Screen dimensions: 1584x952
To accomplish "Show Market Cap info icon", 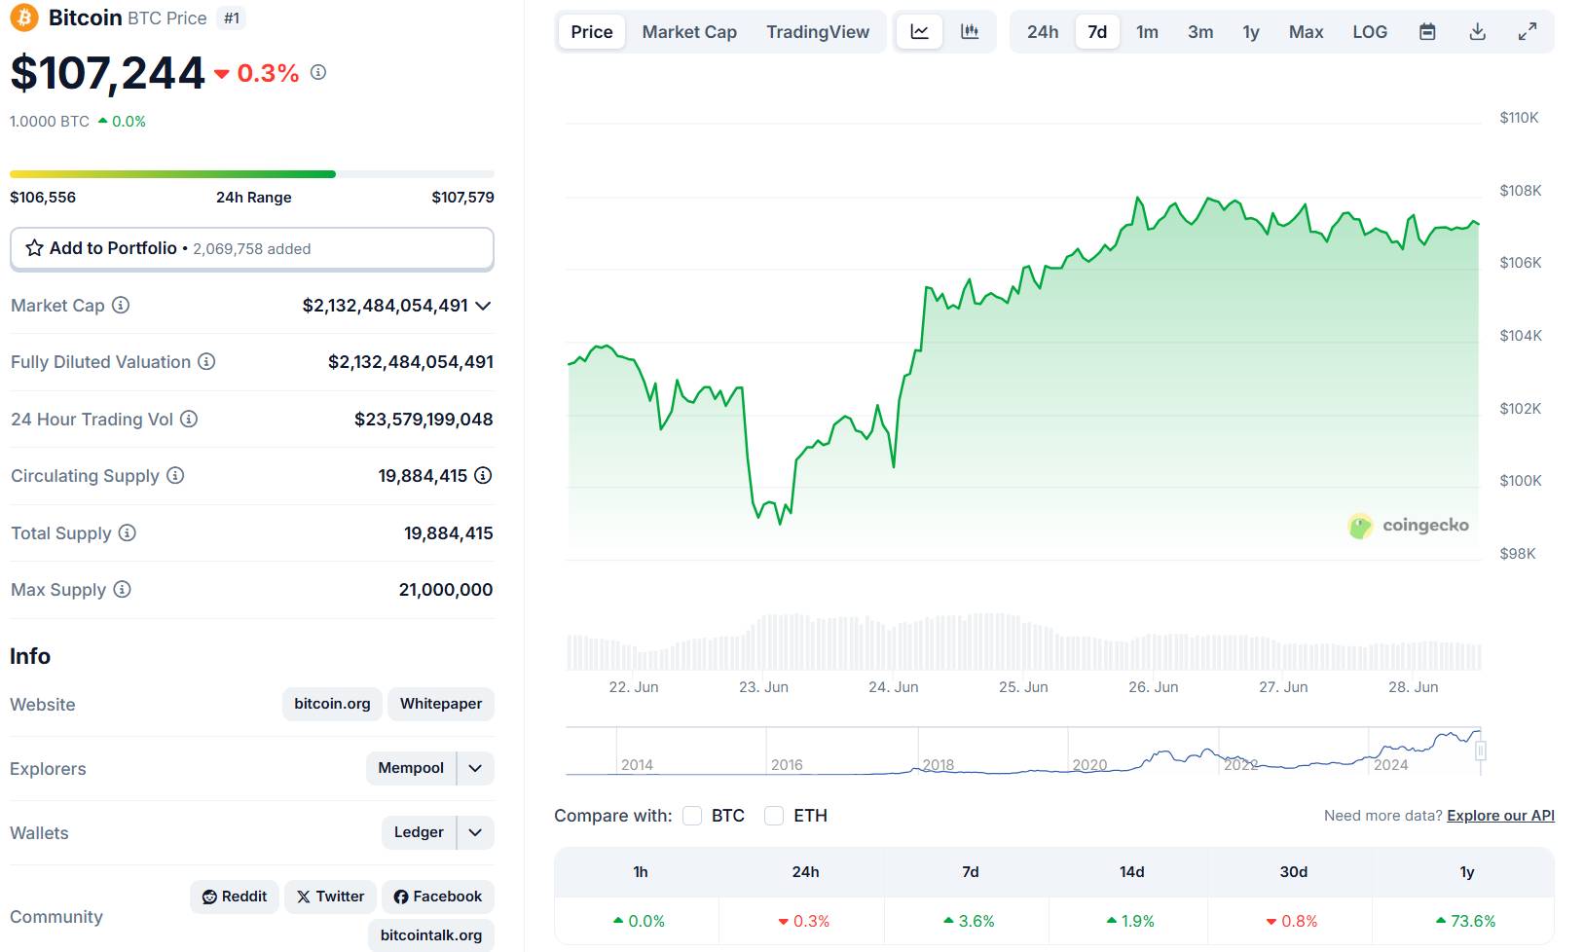I will point(121,305).
